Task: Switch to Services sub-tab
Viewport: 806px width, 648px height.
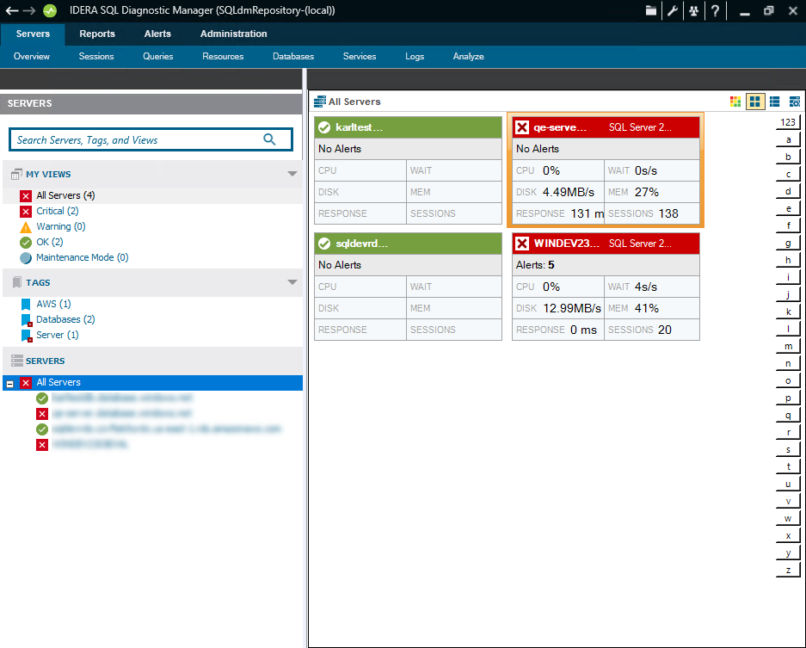Action: [360, 57]
